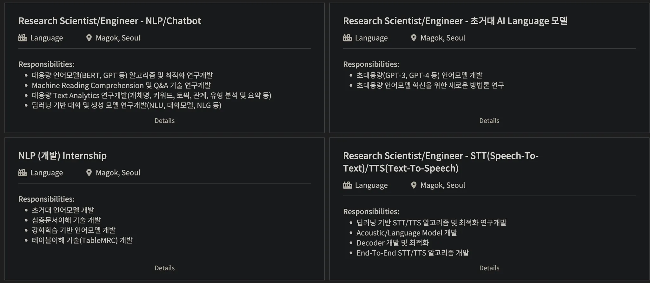Screen dimensions: 650x283
Task: Click Research Scientist/Engineer - NLP/Chatbot title
Action: pyautogui.click(x=109, y=21)
